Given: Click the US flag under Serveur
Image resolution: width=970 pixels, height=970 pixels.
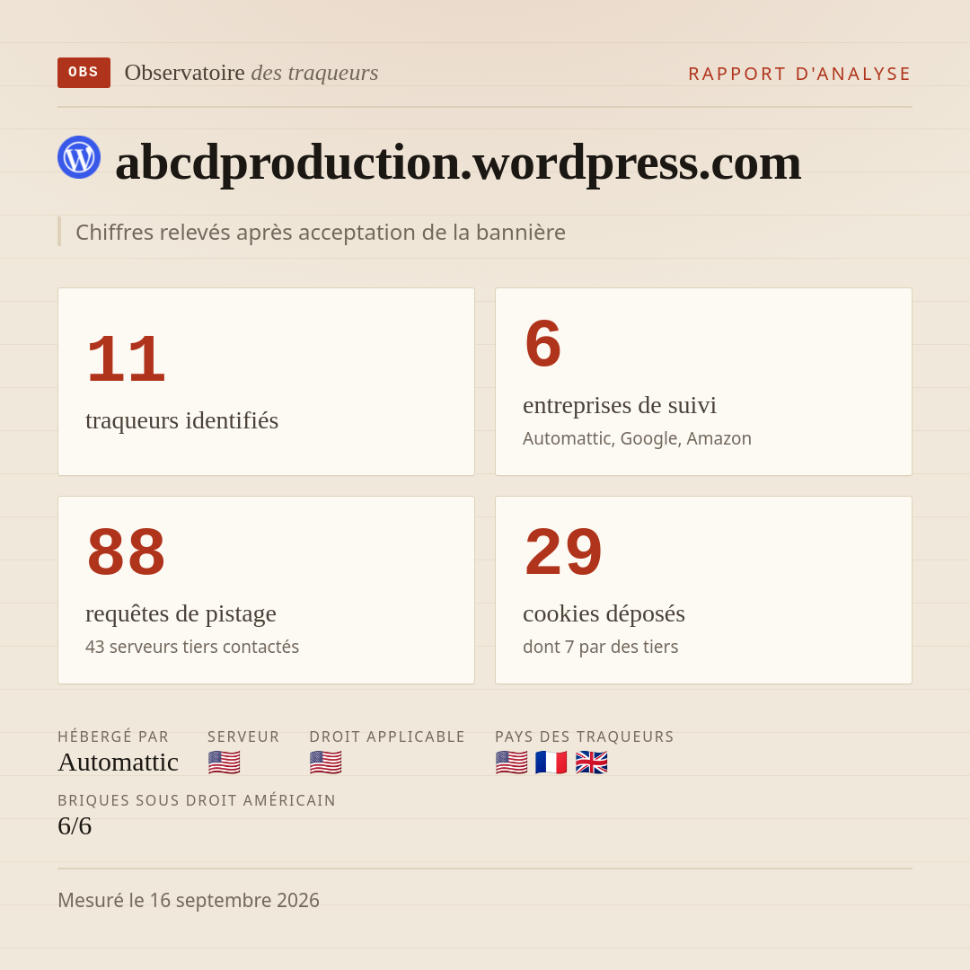Looking at the screenshot, I should 224,763.
